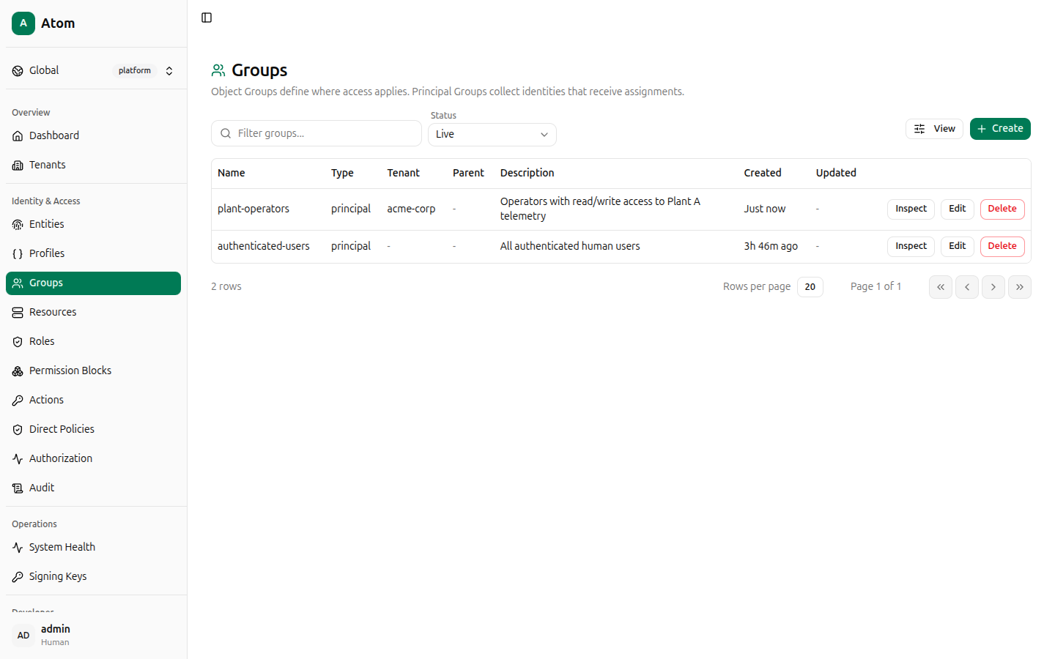The height and width of the screenshot is (659, 1055).
Task: Open the Audit log page
Action: tap(93, 488)
